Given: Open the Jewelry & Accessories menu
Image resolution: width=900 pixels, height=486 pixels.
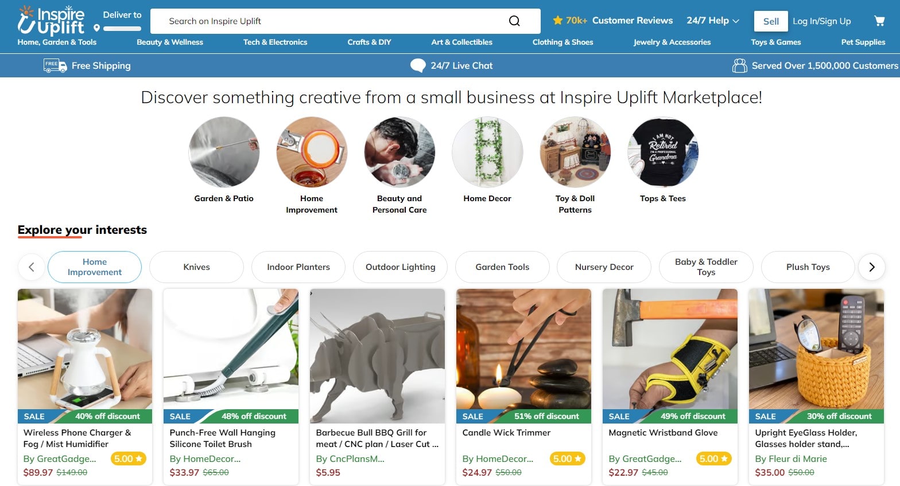Looking at the screenshot, I should pos(672,42).
